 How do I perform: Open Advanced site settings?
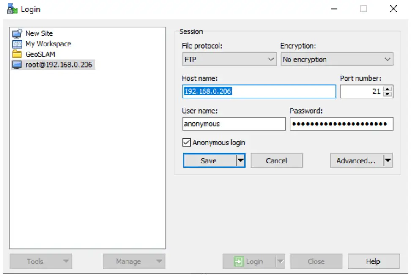coord(357,160)
